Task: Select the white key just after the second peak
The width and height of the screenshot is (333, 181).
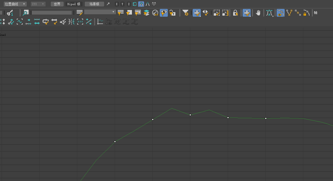Action: [x=228, y=118]
